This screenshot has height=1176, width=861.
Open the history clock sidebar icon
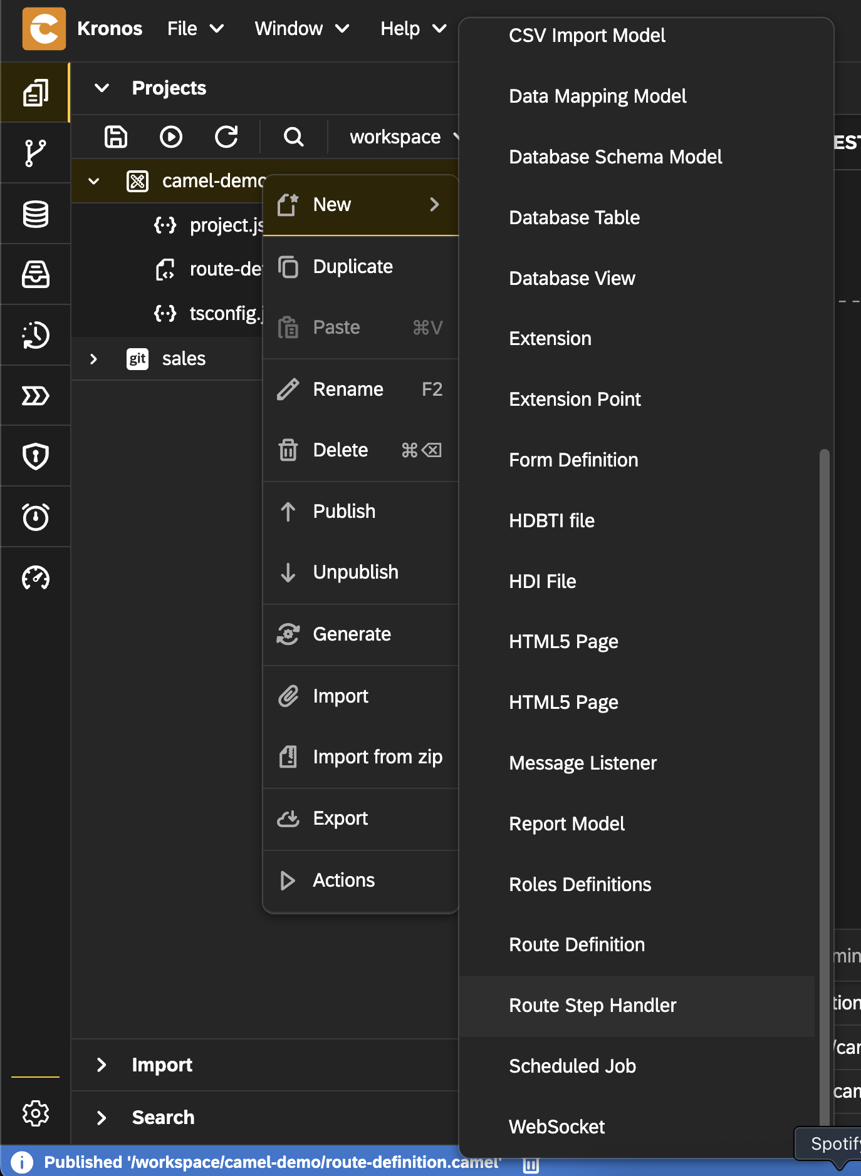[35, 335]
